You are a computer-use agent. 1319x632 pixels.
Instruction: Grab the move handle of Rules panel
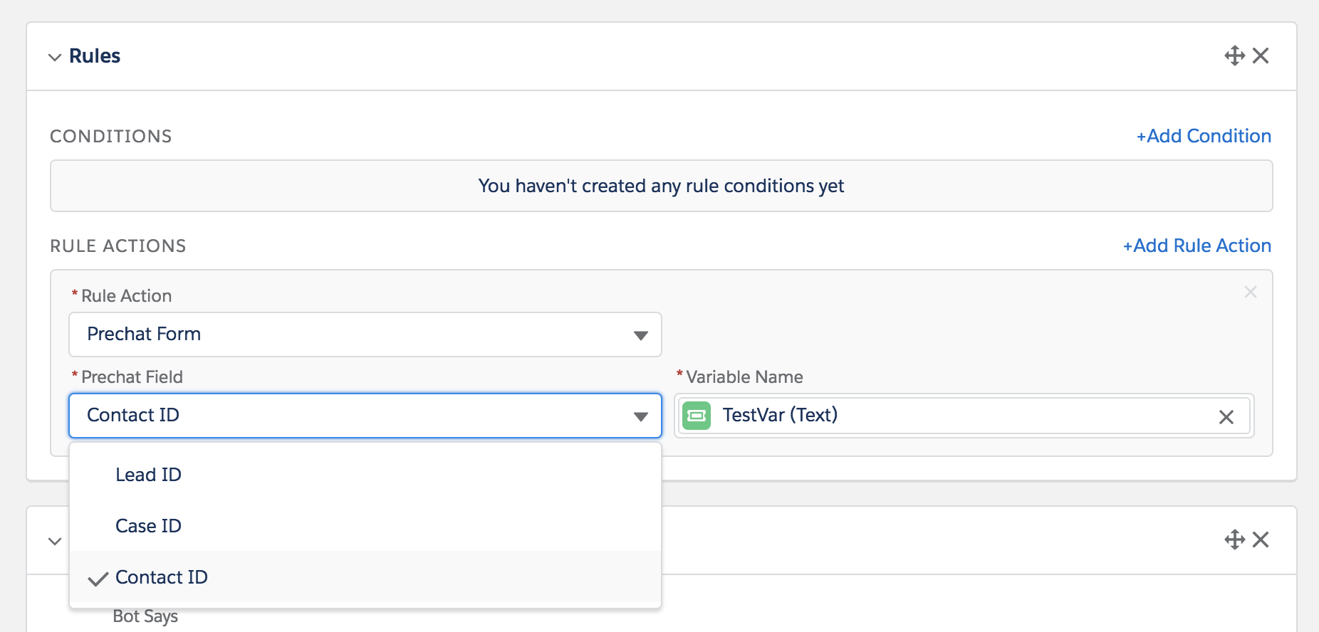tap(1234, 56)
